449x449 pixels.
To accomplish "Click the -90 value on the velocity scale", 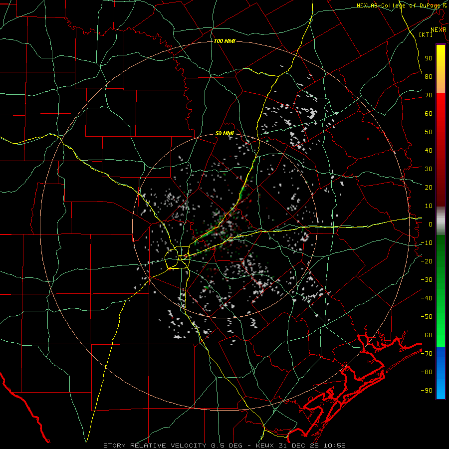I will coord(427,391).
